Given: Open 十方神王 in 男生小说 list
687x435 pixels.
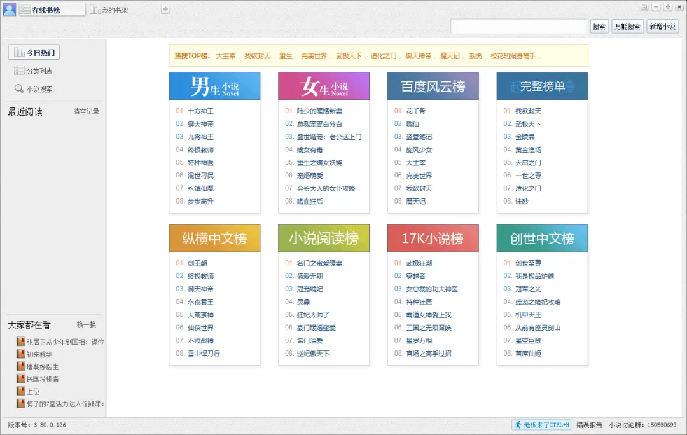Looking at the screenshot, I should [200, 111].
